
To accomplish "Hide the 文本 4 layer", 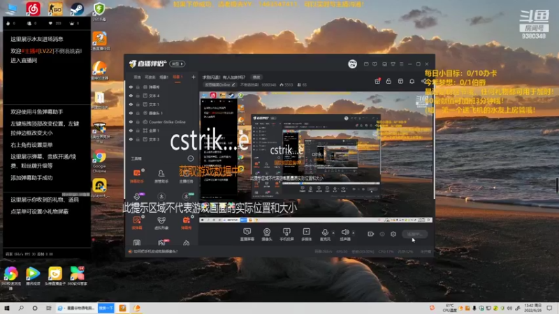I will (131, 96).
